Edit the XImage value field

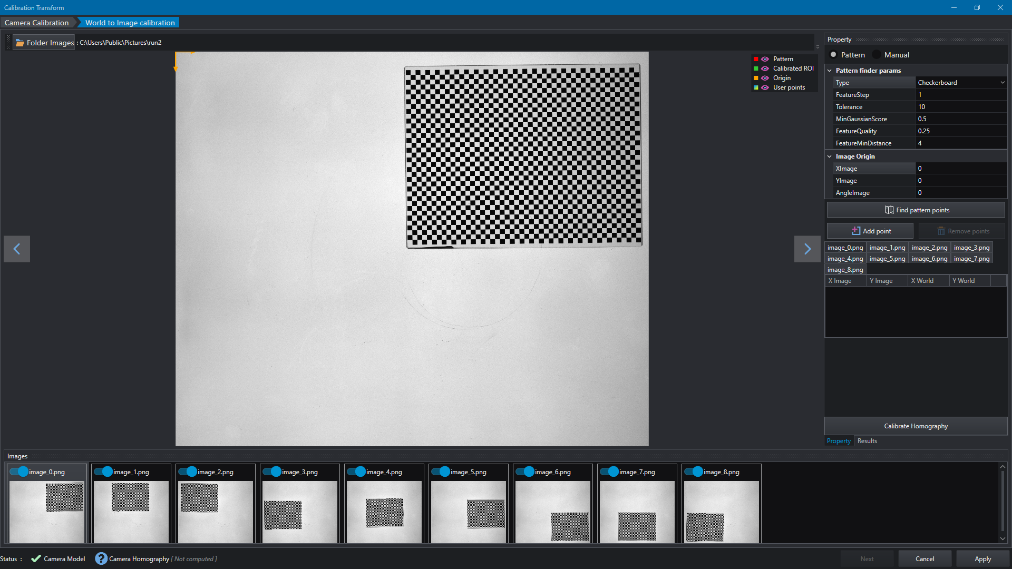tap(961, 169)
